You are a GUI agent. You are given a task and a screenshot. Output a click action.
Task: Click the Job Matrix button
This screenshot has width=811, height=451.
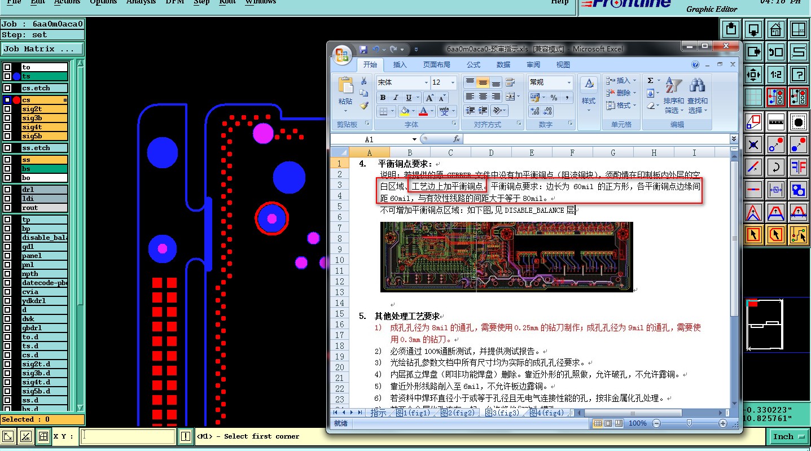[x=42, y=49]
